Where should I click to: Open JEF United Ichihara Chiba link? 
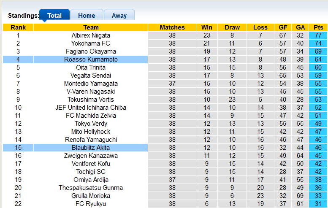pyautogui.click(x=91, y=108)
